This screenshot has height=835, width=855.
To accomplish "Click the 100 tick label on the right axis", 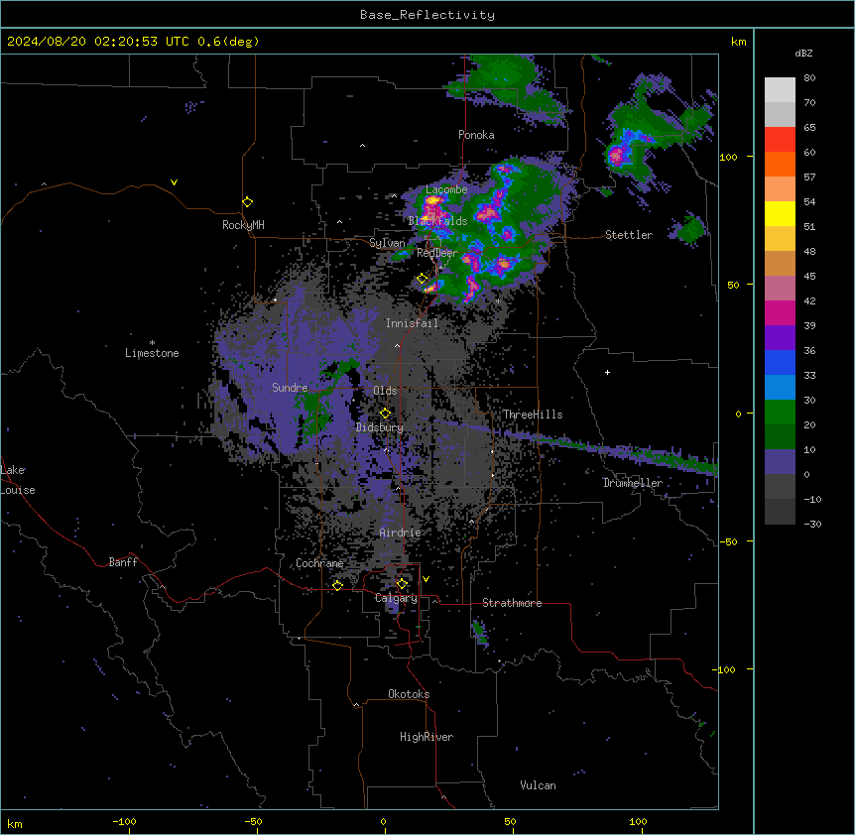I will 728,157.
